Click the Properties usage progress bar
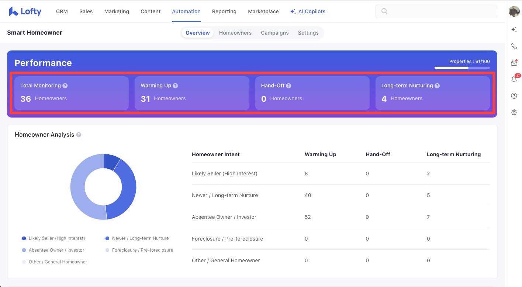Image resolution: width=522 pixels, height=287 pixels. [462, 68]
